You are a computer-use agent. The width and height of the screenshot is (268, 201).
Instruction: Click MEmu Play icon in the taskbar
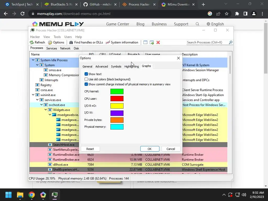tap(43, 195)
